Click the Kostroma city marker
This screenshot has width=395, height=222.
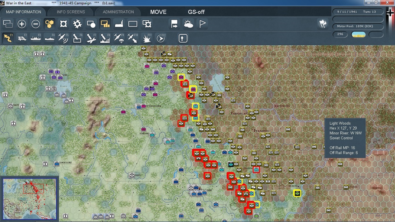point(276,106)
